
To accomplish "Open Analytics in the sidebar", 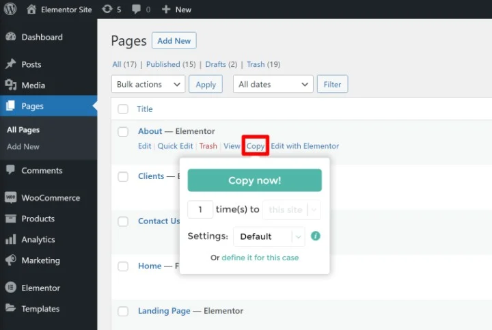I will click(x=38, y=240).
